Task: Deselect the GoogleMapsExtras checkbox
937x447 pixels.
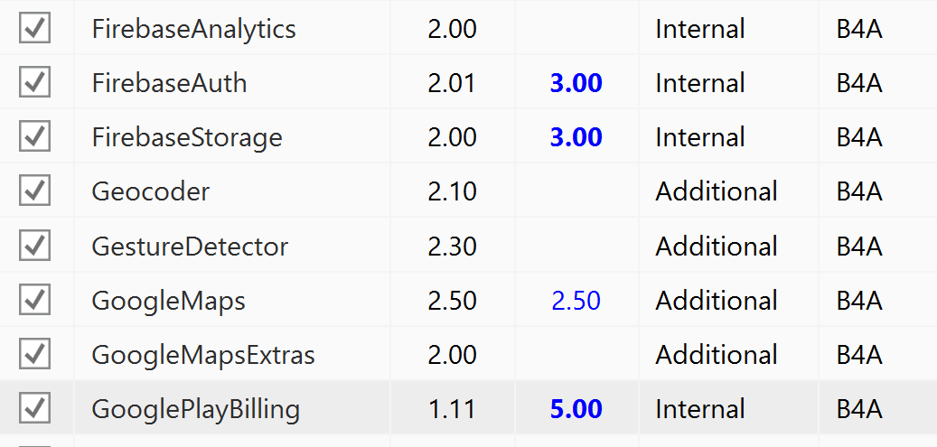Action: (34, 355)
